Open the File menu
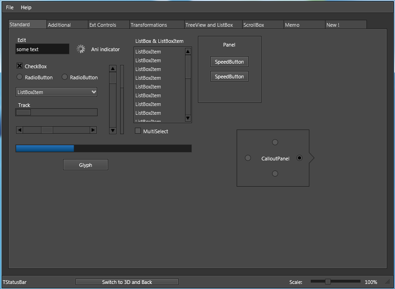Image resolution: width=395 pixels, height=289 pixels. pos(10,7)
